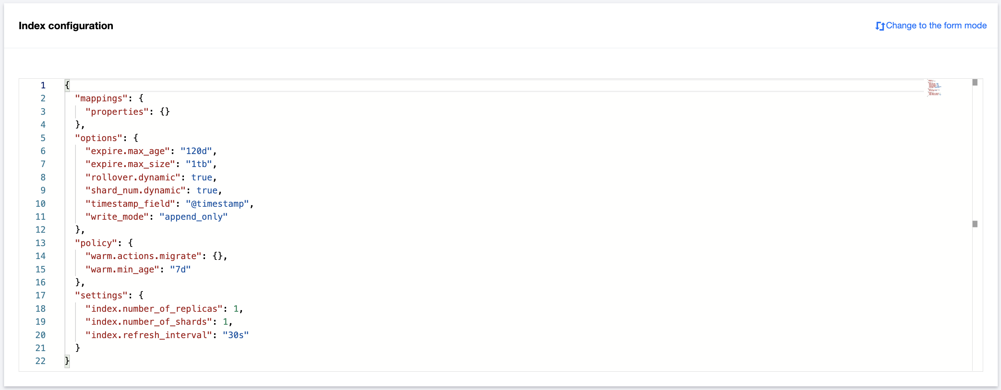Select line number 1 in the gutter
This screenshot has height=390, width=1001.
click(43, 86)
